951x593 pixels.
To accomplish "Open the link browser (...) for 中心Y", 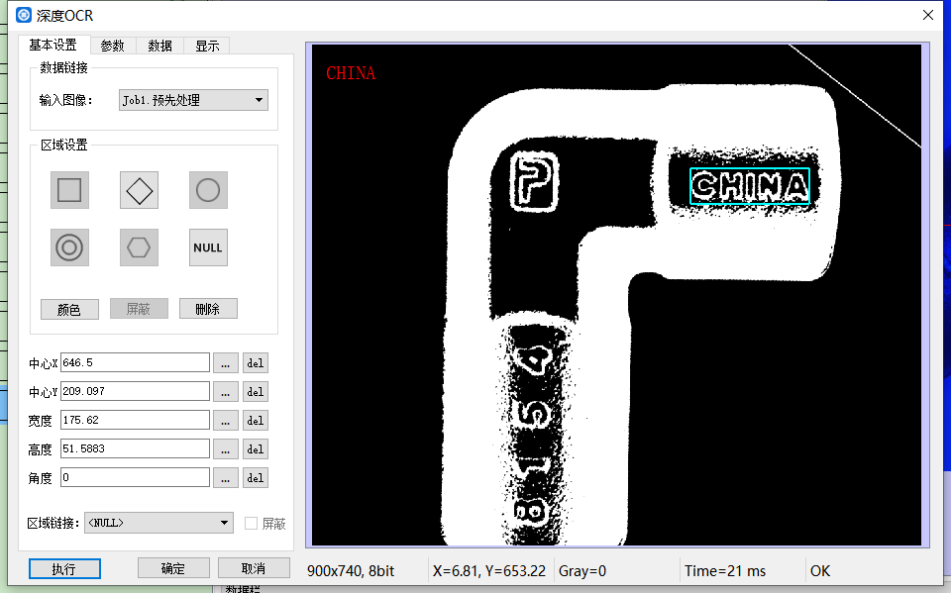I will coord(226,392).
